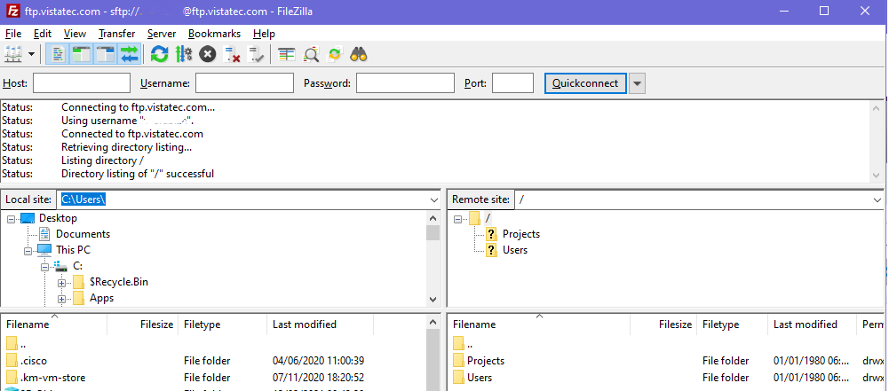Open the Server menu
889x391 pixels.
(162, 34)
